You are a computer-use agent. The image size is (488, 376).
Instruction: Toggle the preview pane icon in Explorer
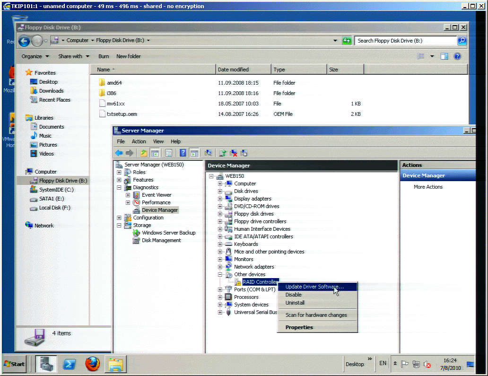pos(444,56)
